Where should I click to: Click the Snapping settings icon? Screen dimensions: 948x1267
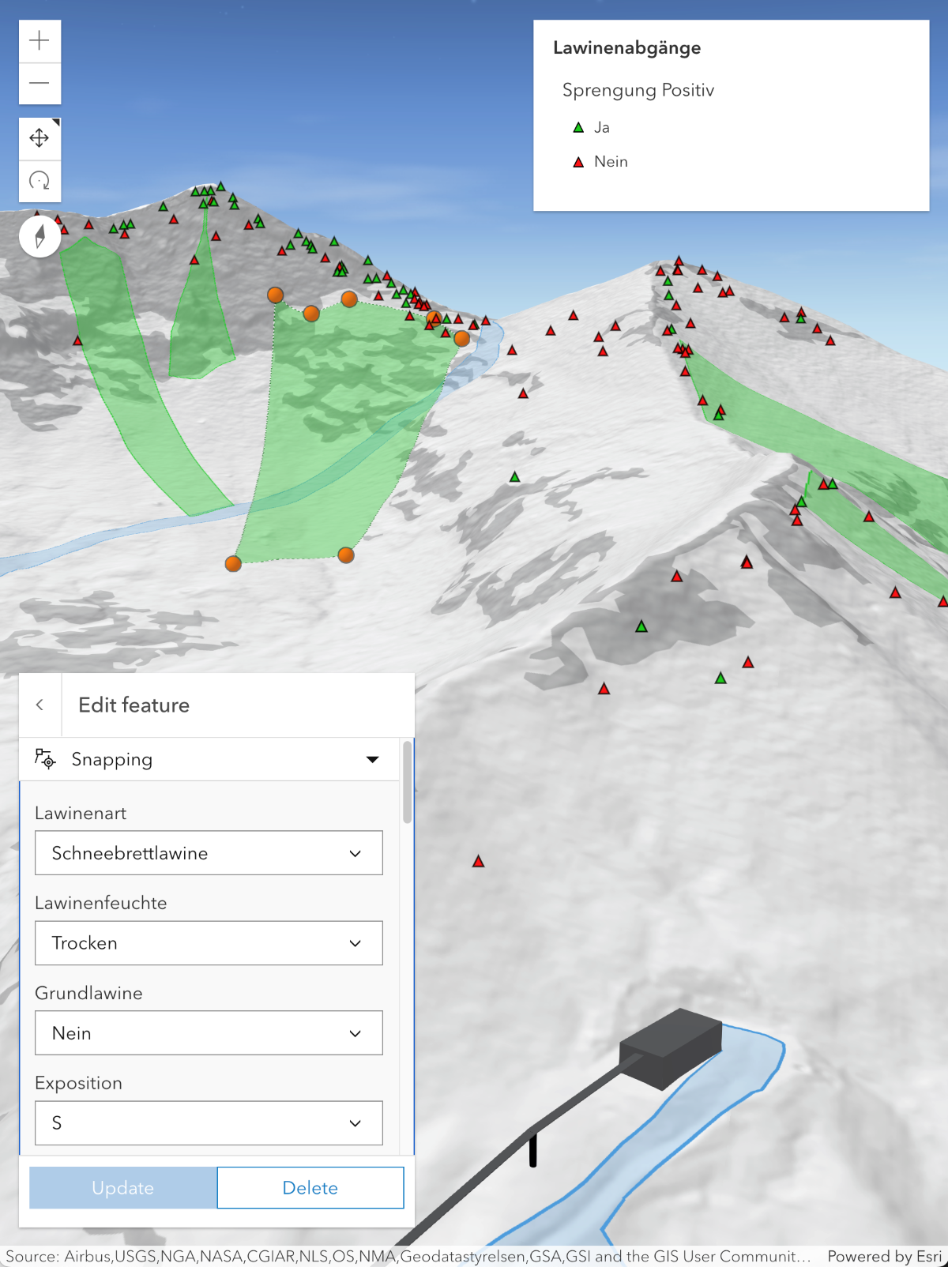45,759
